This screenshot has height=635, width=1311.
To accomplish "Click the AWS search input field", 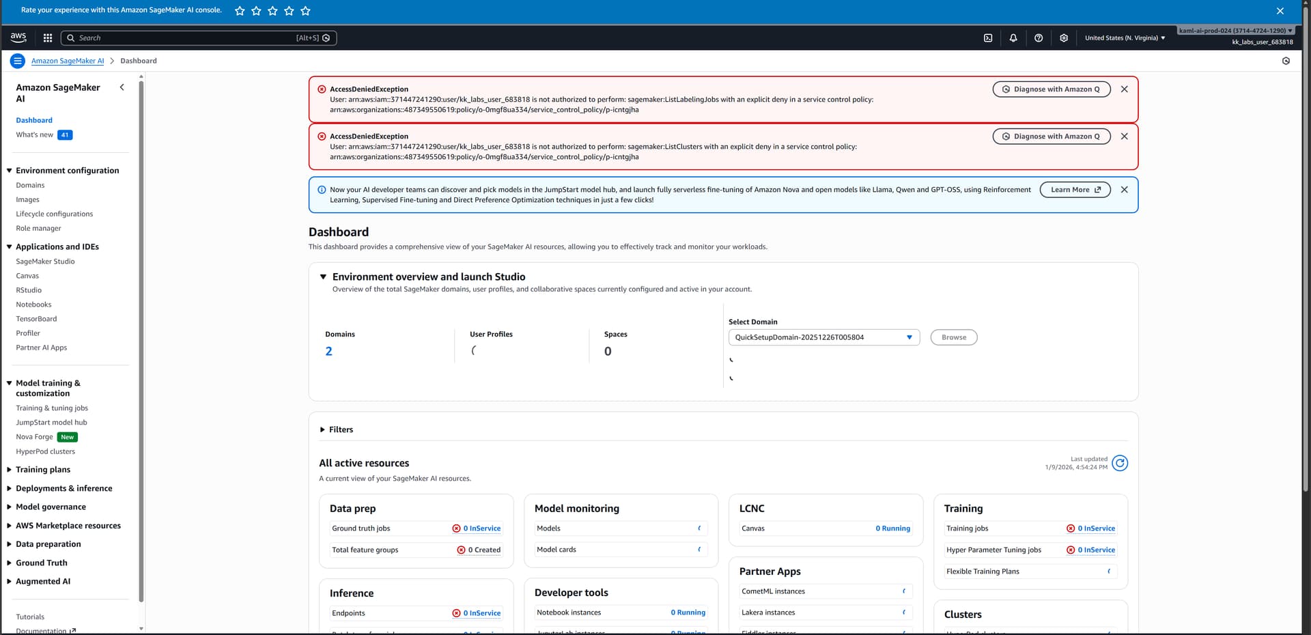I will 199,38.
